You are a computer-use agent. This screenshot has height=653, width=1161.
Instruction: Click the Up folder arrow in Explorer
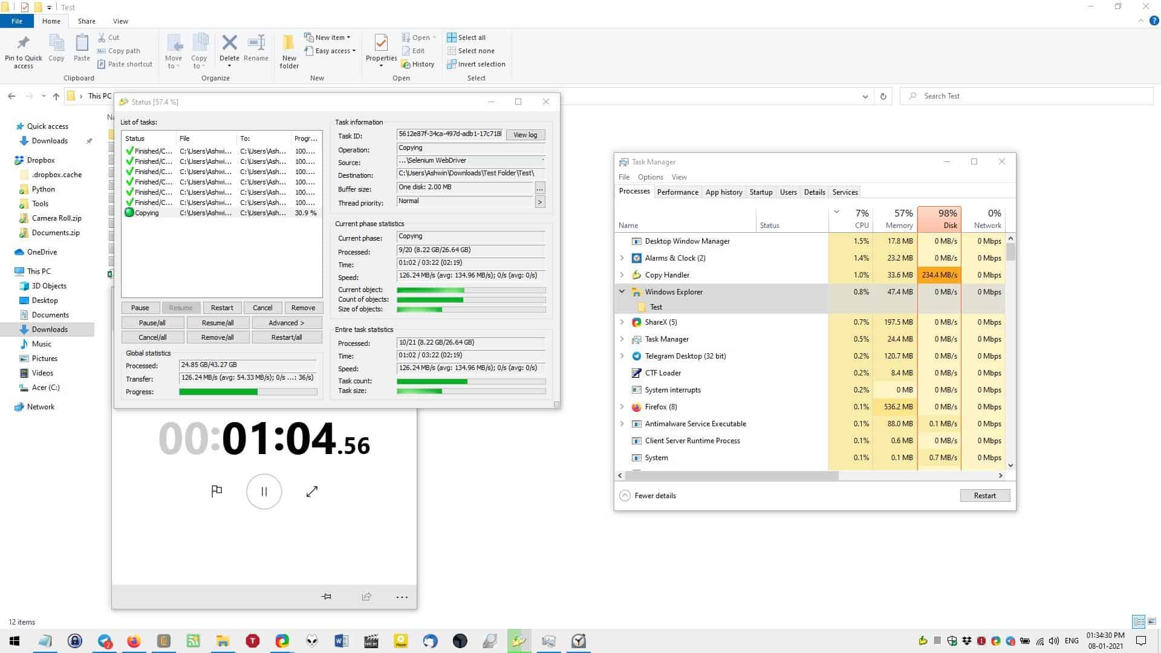click(x=56, y=96)
